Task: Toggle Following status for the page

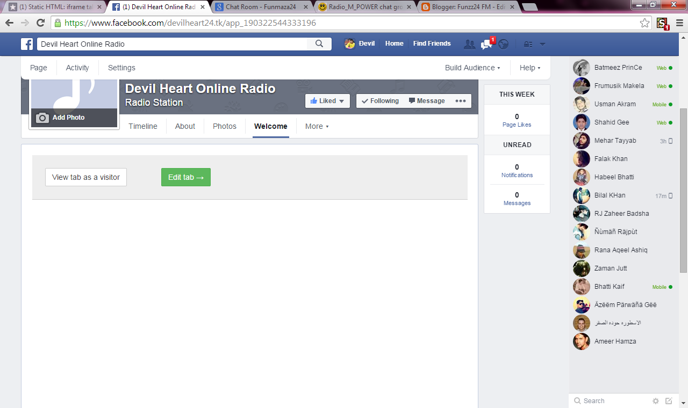Action: [x=380, y=100]
